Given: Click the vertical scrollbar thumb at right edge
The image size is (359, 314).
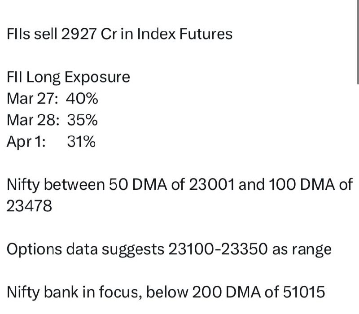Looking at the screenshot, I should [358, 42].
